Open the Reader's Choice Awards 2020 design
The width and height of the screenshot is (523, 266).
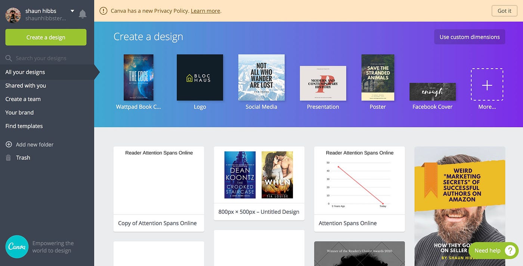tap(359, 254)
